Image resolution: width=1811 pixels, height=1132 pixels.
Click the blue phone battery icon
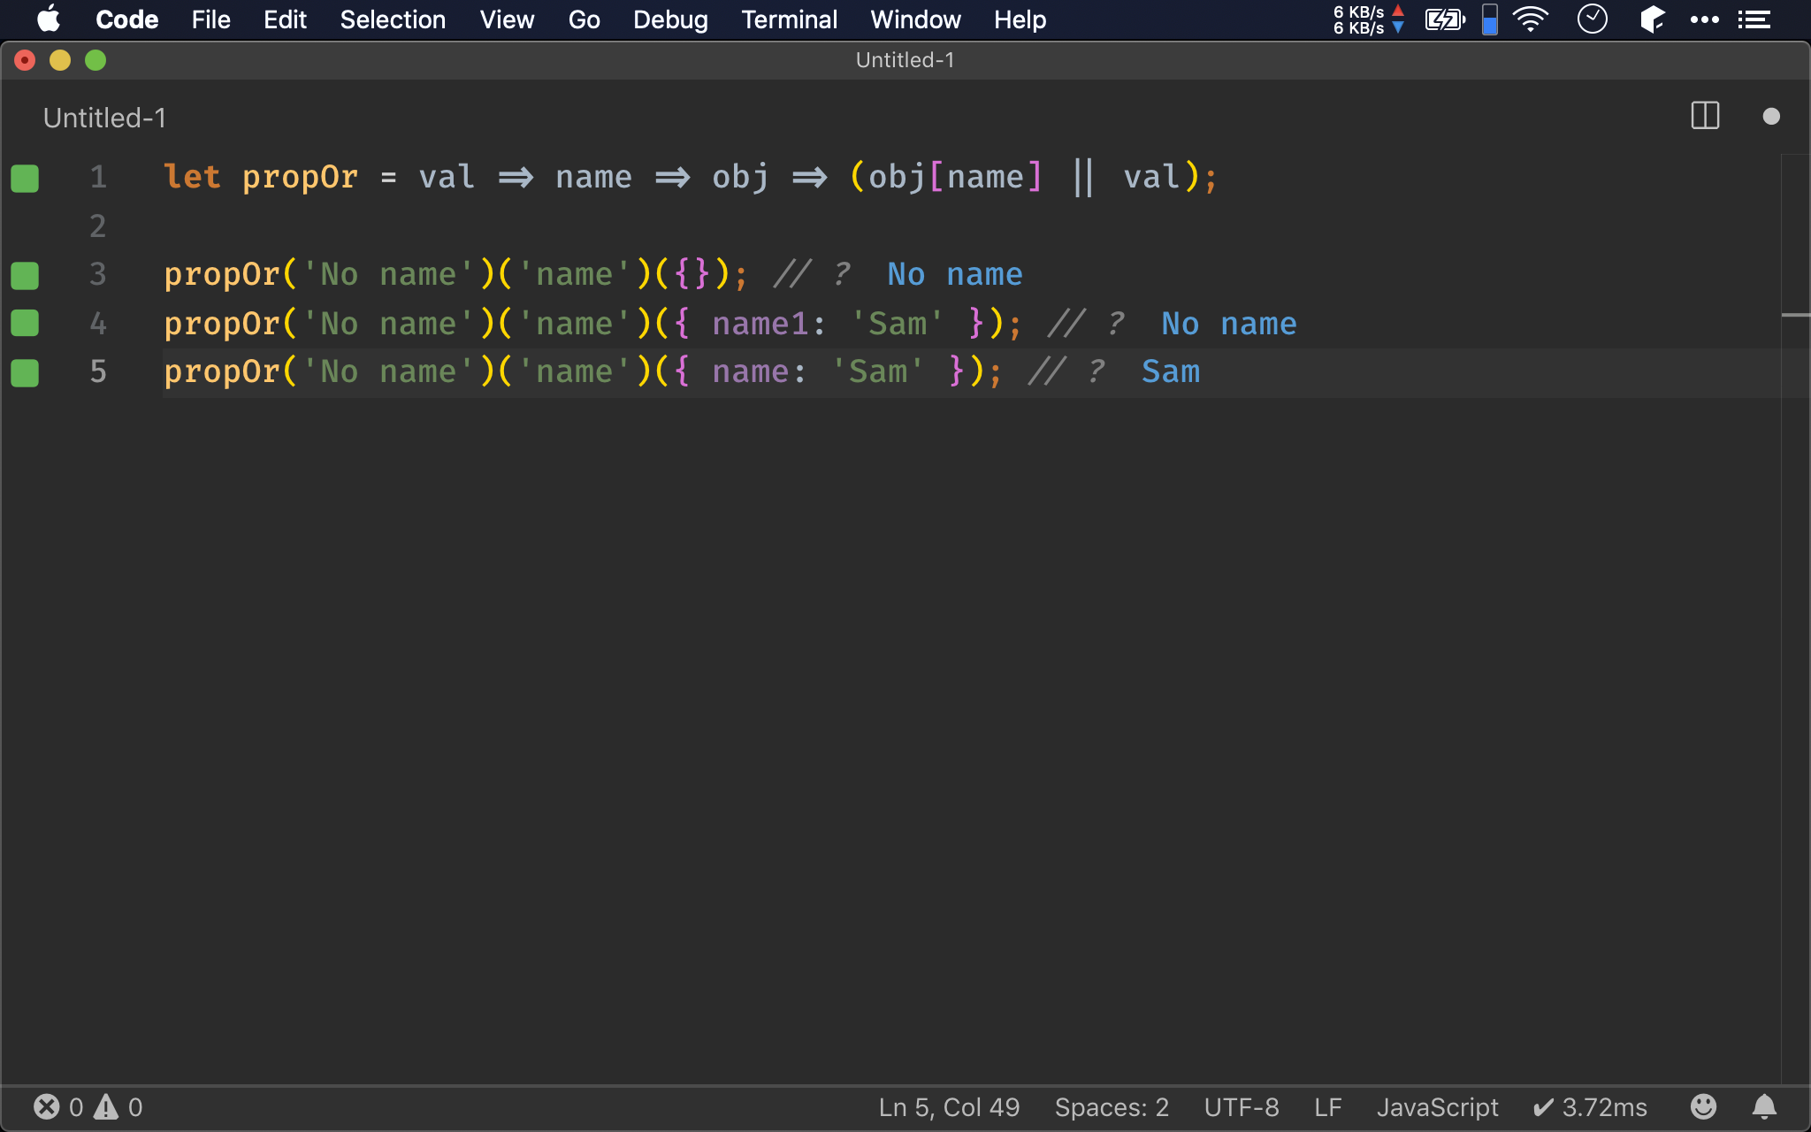coord(1490,19)
